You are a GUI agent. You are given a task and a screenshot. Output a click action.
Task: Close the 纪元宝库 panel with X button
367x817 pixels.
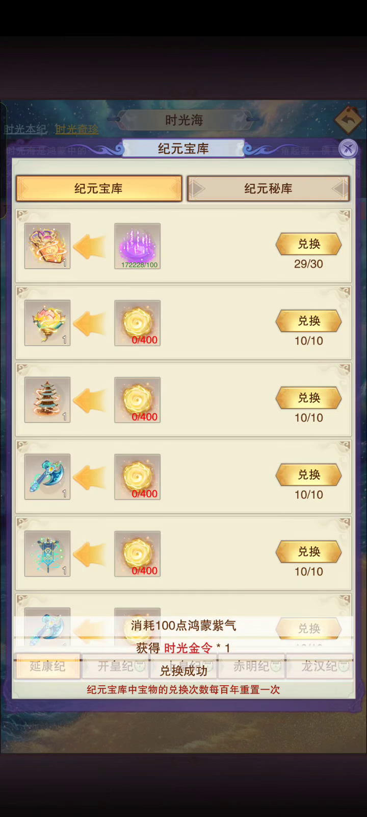[x=348, y=149]
